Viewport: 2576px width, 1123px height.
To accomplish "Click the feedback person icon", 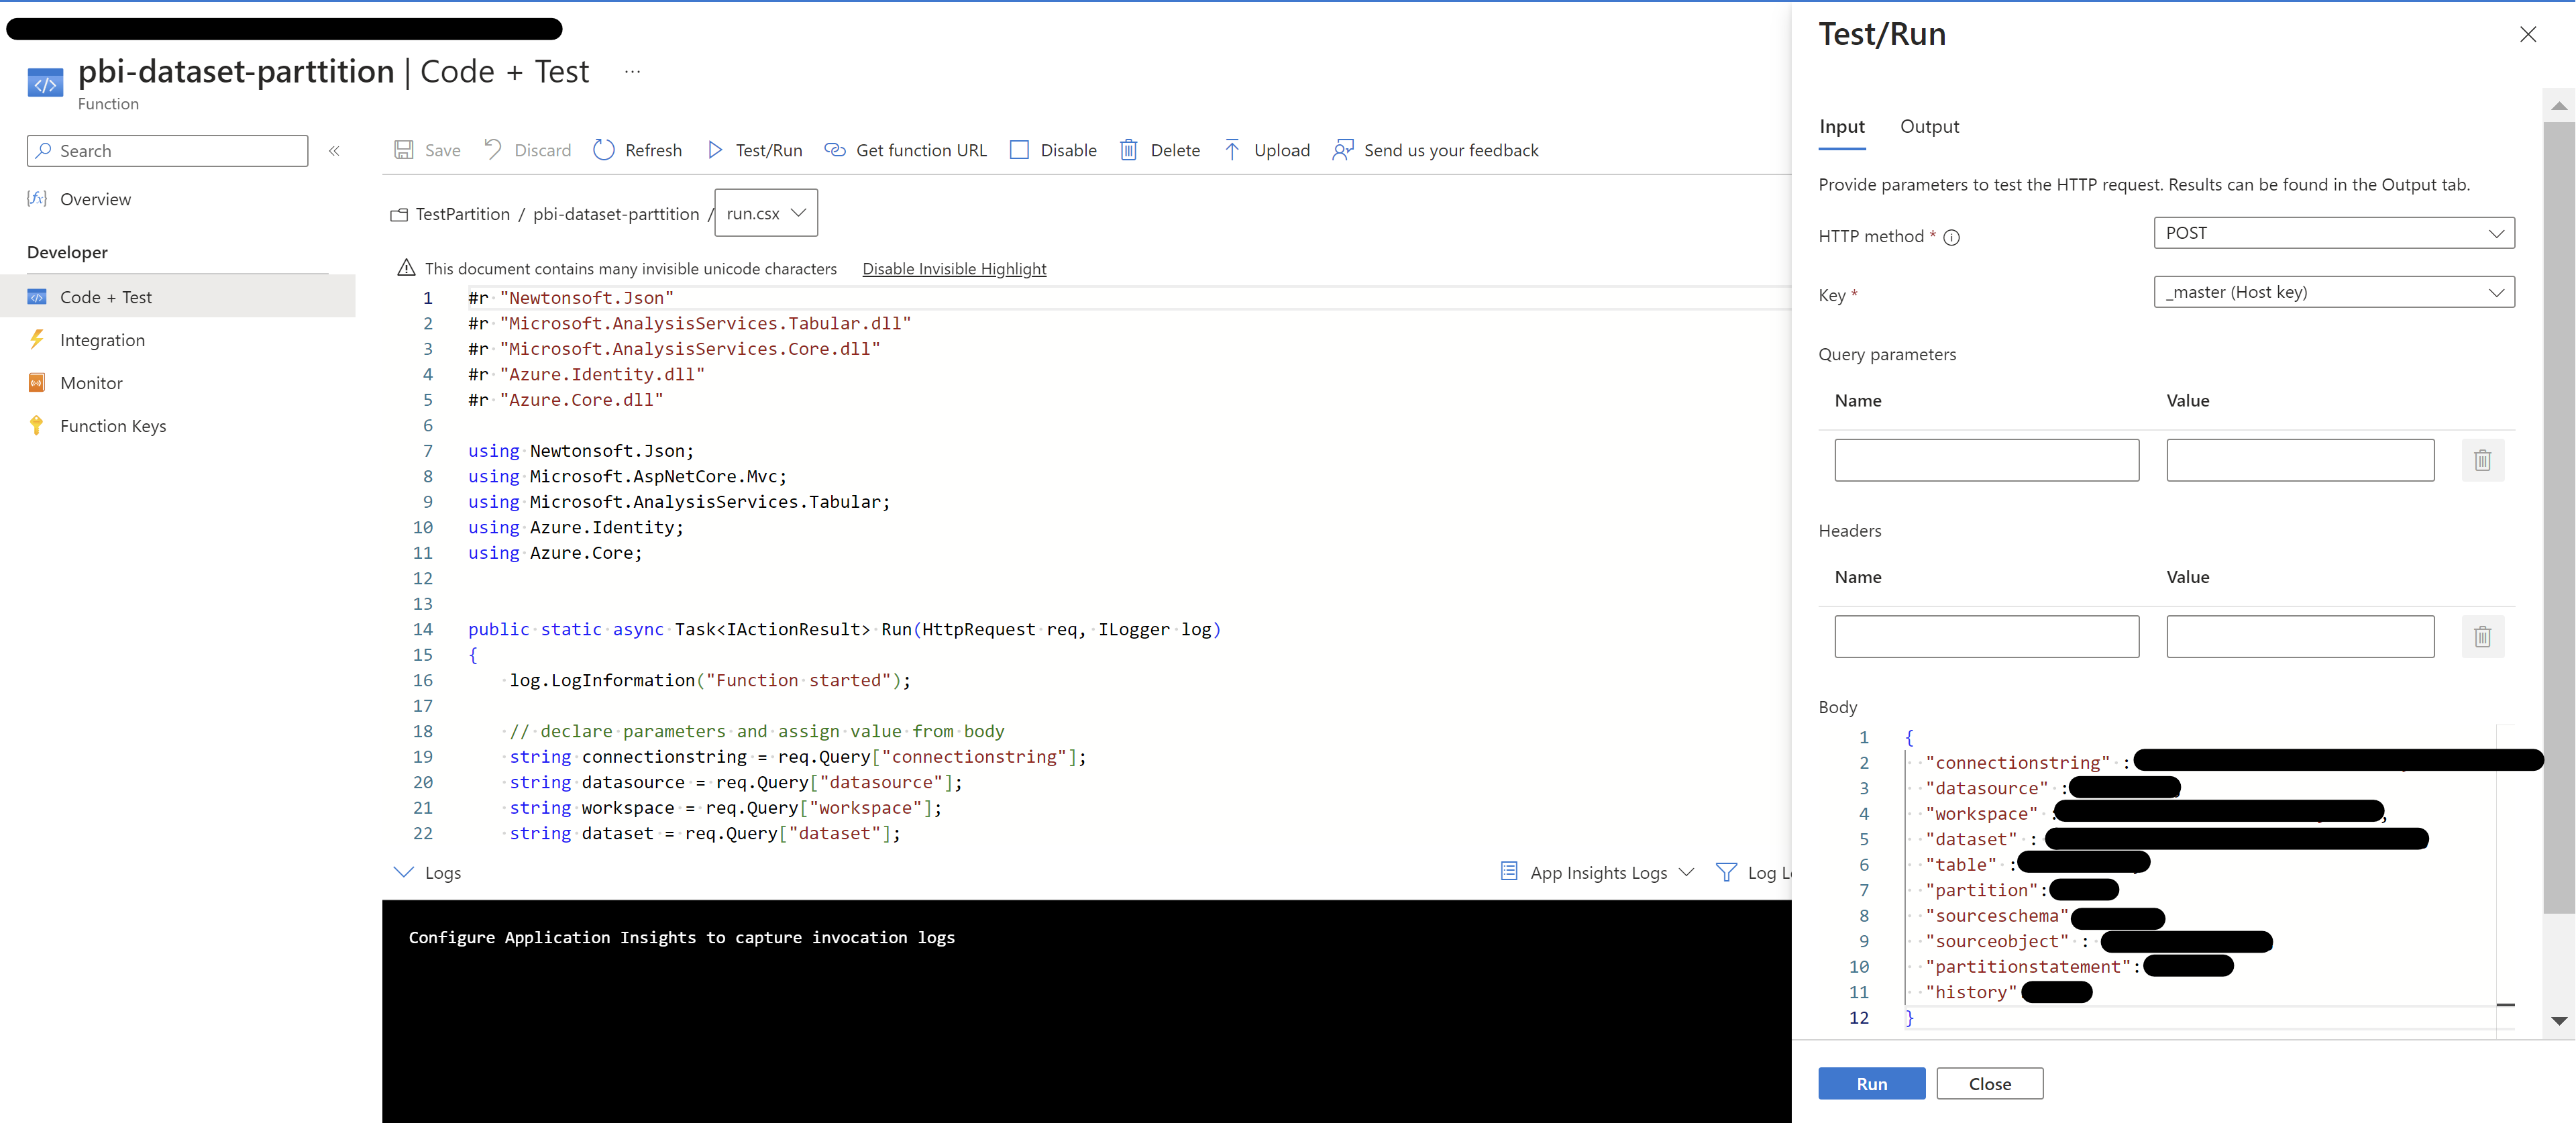I will (1343, 150).
